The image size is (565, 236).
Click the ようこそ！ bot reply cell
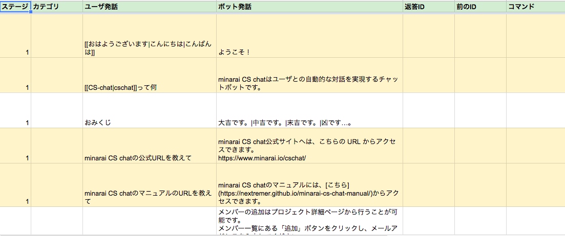(x=309, y=36)
